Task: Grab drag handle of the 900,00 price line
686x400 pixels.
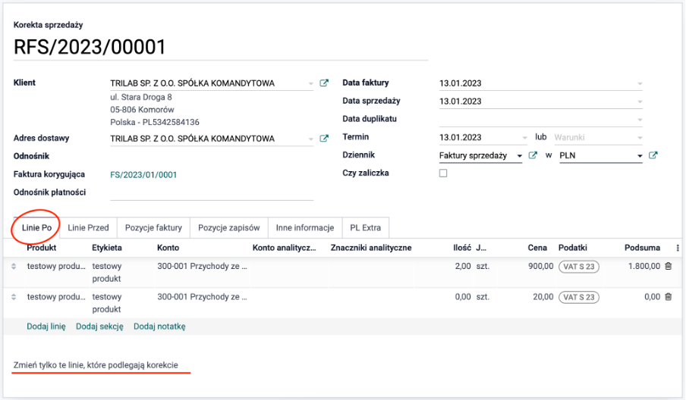Action: (x=14, y=267)
